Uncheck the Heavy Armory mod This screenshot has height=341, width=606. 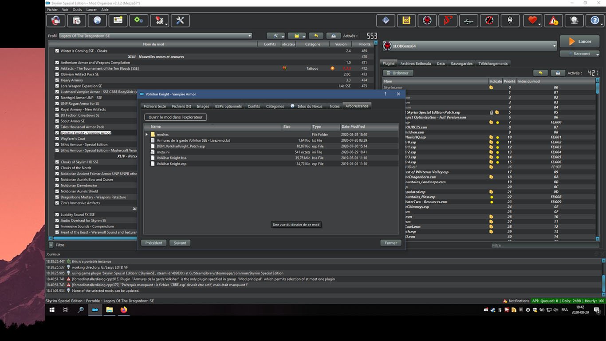[57, 80]
